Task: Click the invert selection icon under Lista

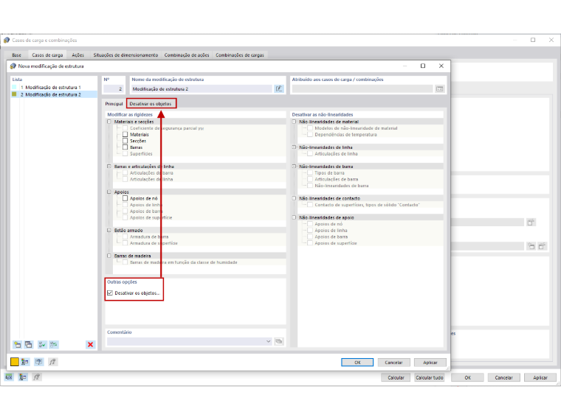Action: point(54,344)
